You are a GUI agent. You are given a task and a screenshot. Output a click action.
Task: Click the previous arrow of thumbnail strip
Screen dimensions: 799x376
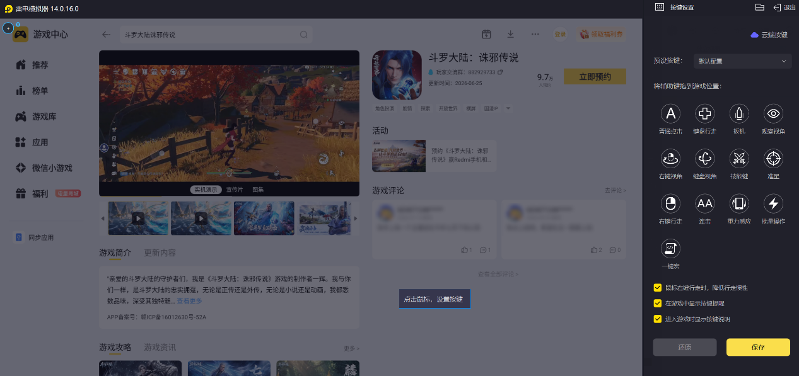pos(103,219)
